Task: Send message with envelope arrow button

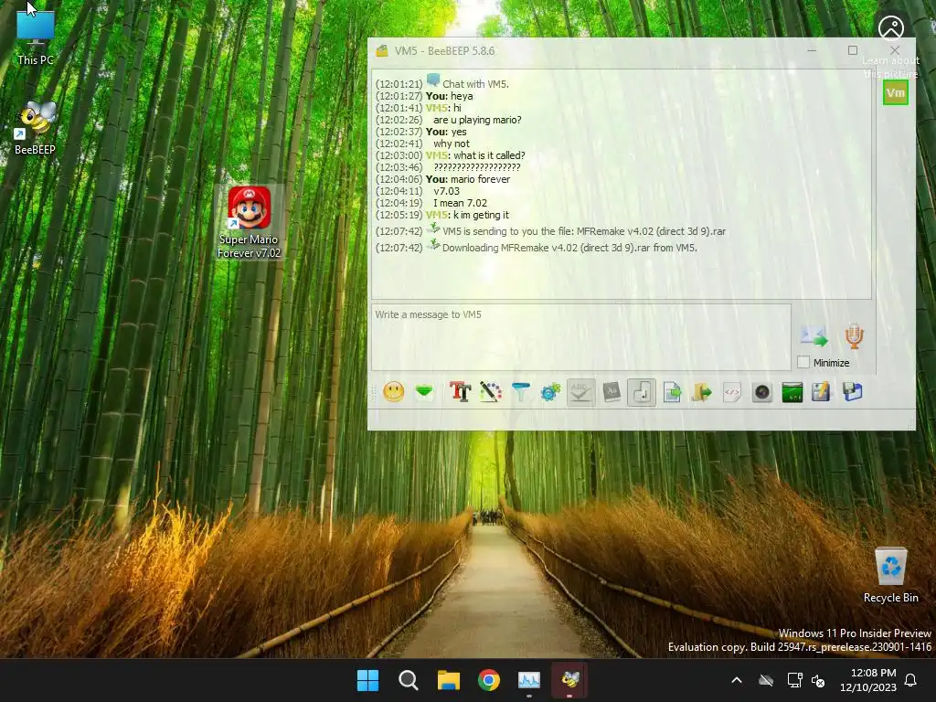Action: tap(814, 336)
